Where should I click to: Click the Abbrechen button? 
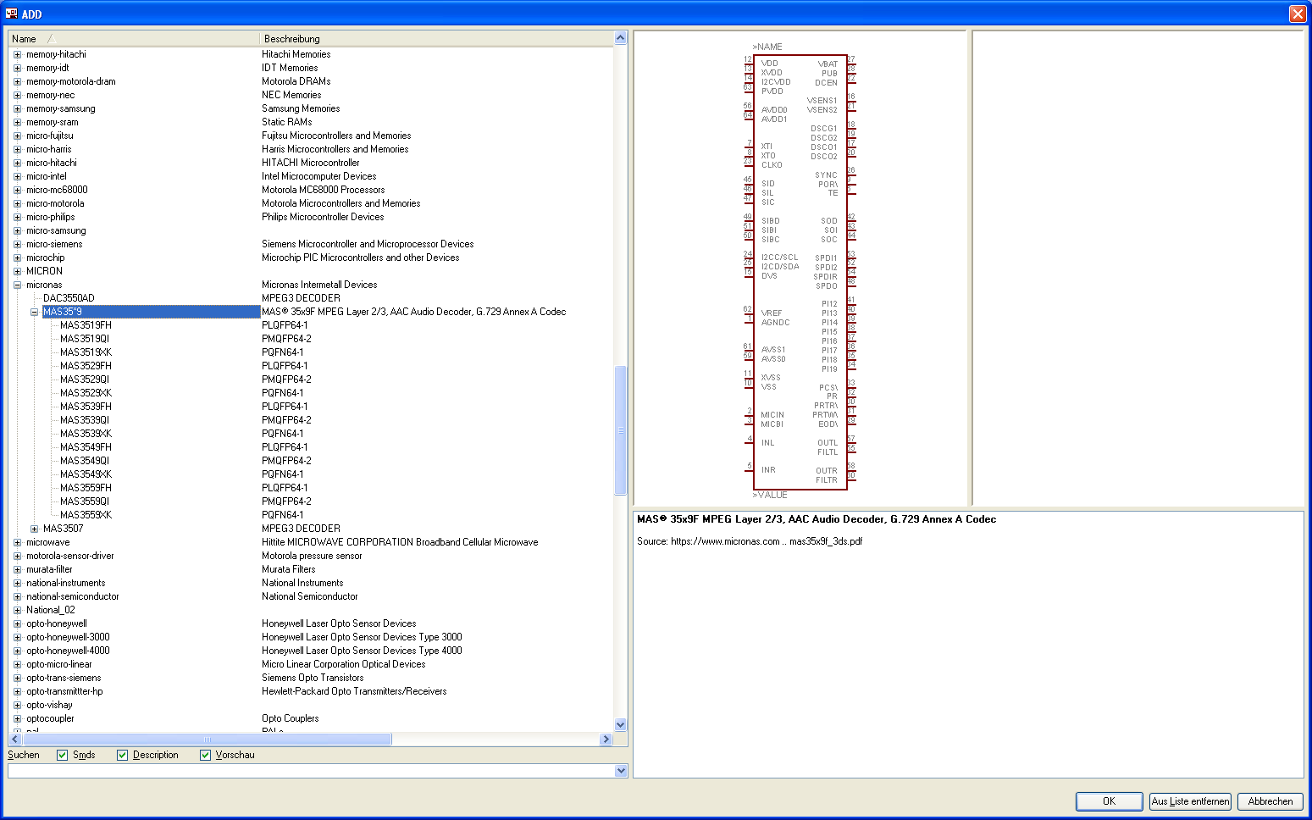pos(1270,801)
